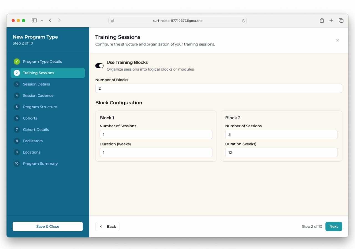Go to Facilitators step
Viewport: 355px width, 249px height.
pyautogui.click(x=48, y=141)
